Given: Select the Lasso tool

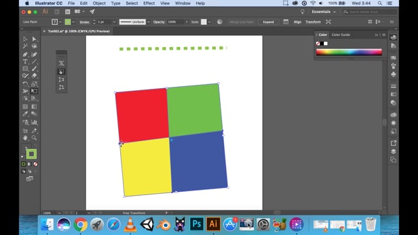Looking at the screenshot, I should (34, 46).
